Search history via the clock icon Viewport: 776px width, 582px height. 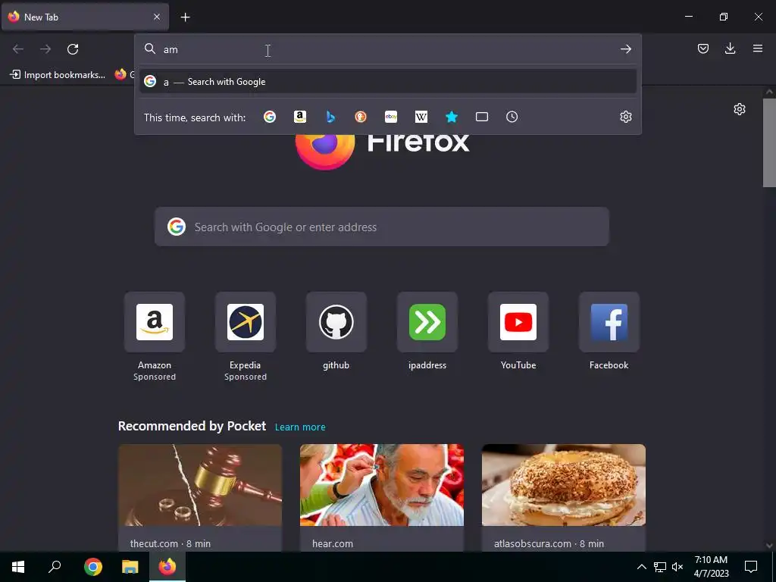pos(512,117)
